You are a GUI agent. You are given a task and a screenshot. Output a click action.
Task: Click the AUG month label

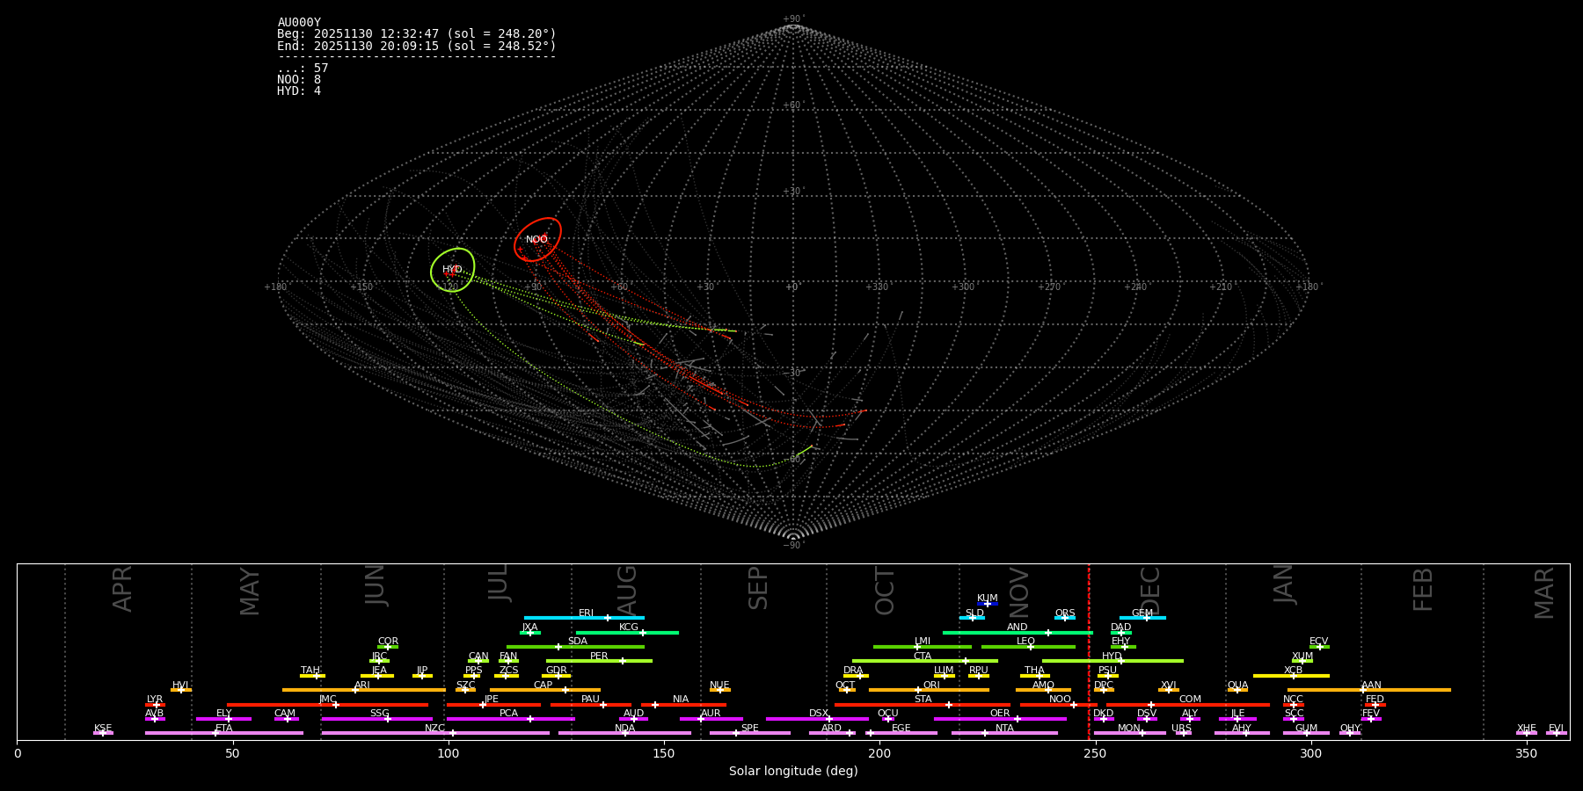point(627,591)
